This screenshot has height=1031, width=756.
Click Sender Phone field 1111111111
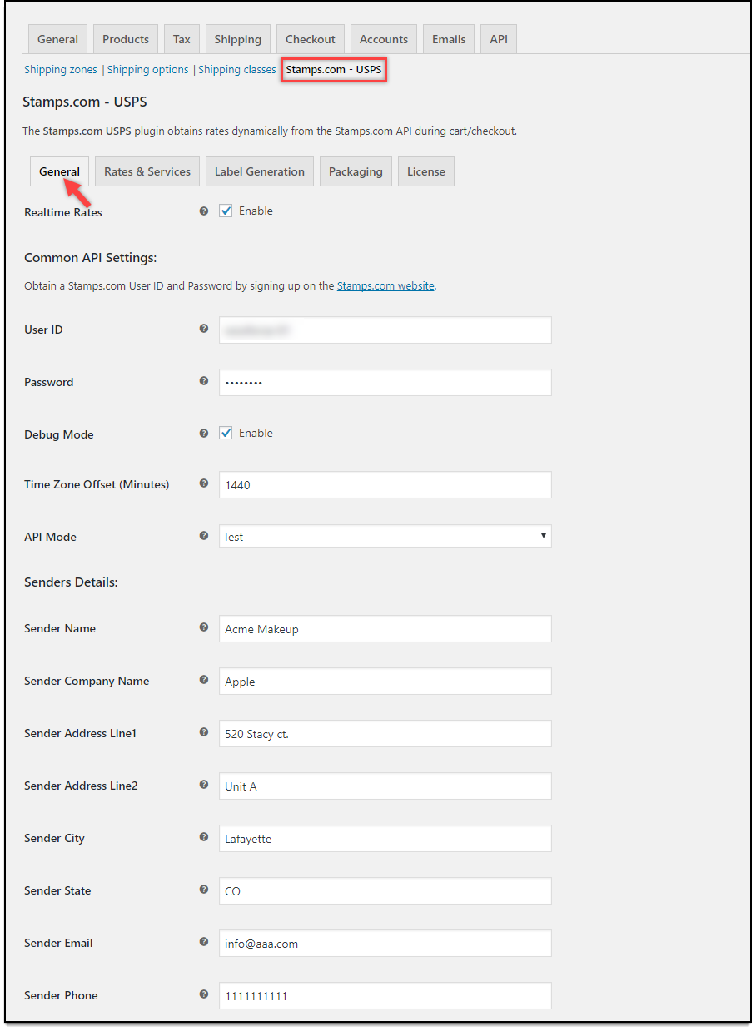[x=385, y=995]
